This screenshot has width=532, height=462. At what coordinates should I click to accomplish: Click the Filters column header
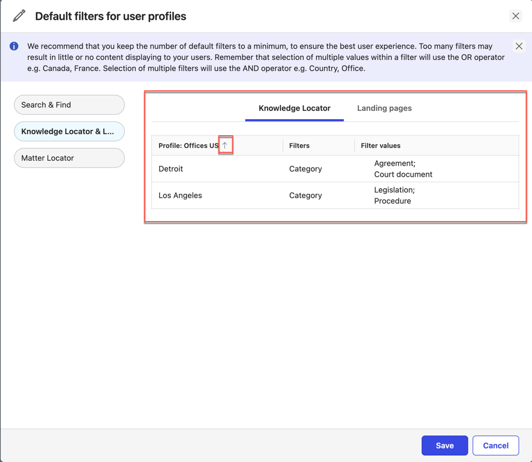pos(299,146)
